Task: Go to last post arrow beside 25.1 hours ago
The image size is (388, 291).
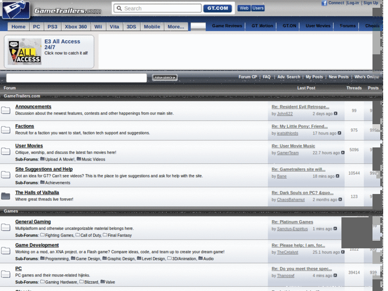Action: point(343,252)
